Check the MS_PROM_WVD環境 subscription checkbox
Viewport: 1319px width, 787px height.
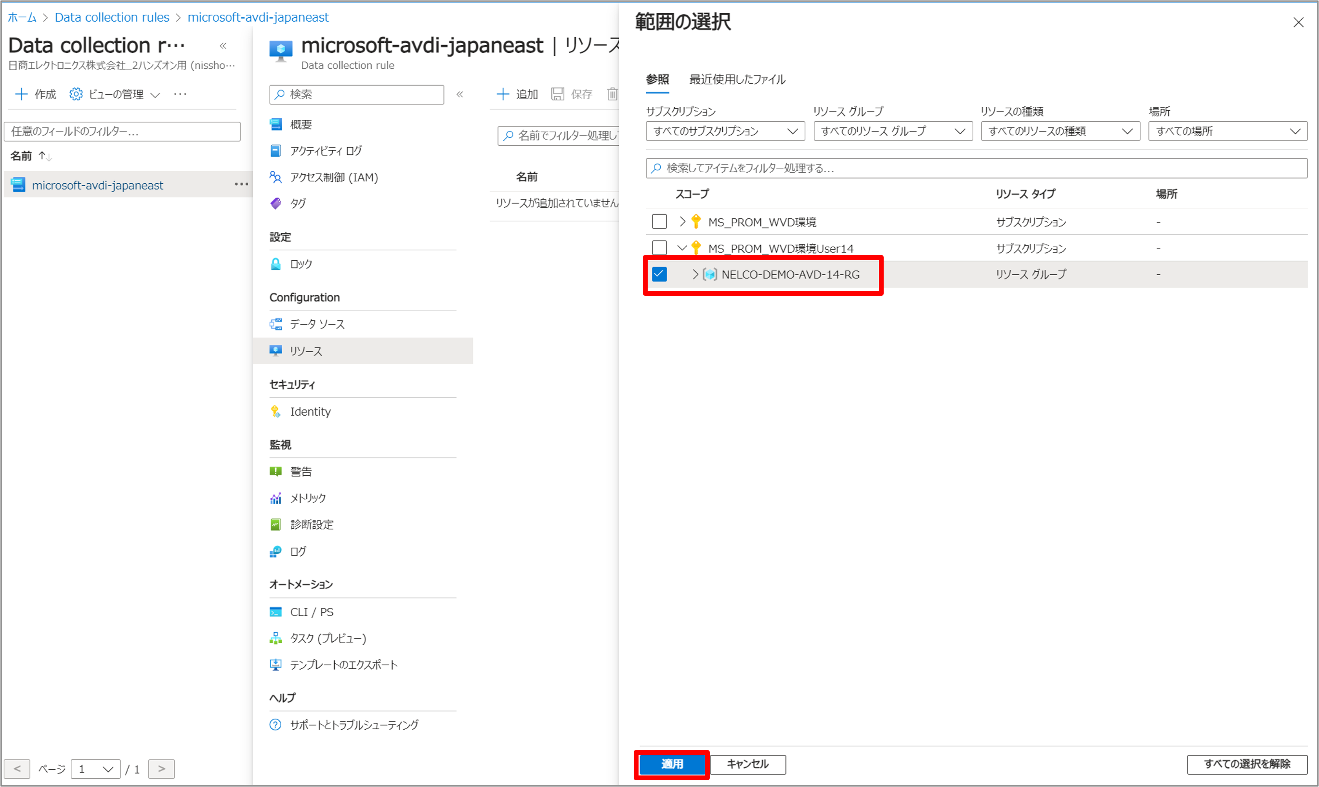click(659, 221)
